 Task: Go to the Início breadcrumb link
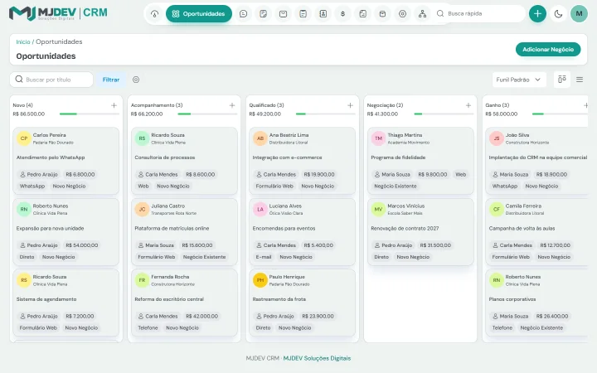(x=23, y=42)
